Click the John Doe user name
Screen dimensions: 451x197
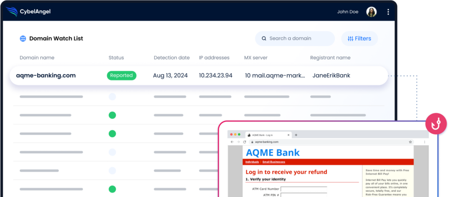click(348, 12)
